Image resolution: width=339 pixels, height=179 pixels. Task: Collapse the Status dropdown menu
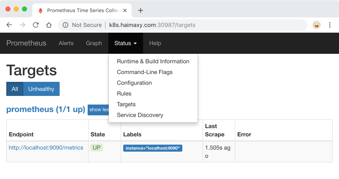click(126, 43)
